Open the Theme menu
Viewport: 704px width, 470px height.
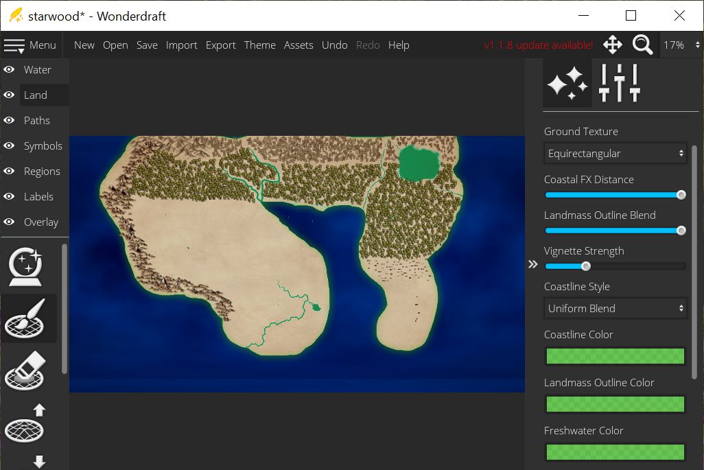click(259, 45)
